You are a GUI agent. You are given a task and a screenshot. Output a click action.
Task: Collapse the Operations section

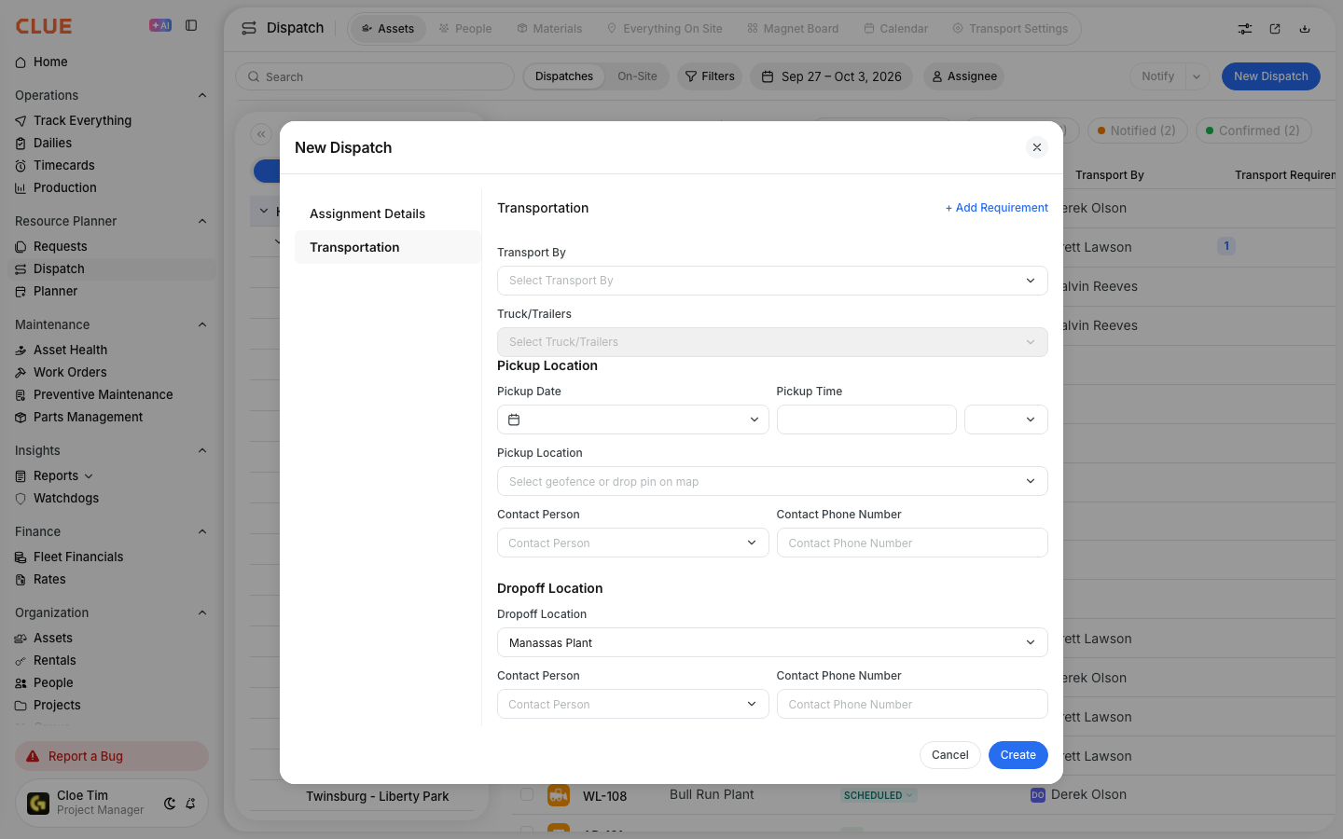coord(202,95)
